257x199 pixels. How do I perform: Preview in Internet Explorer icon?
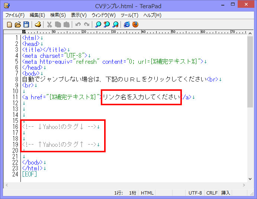[x=127, y=25]
